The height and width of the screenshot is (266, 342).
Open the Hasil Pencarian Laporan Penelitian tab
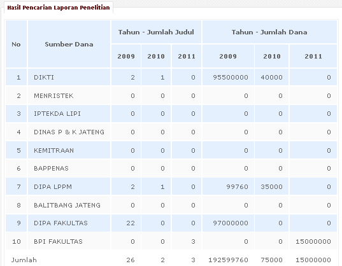point(59,8)
